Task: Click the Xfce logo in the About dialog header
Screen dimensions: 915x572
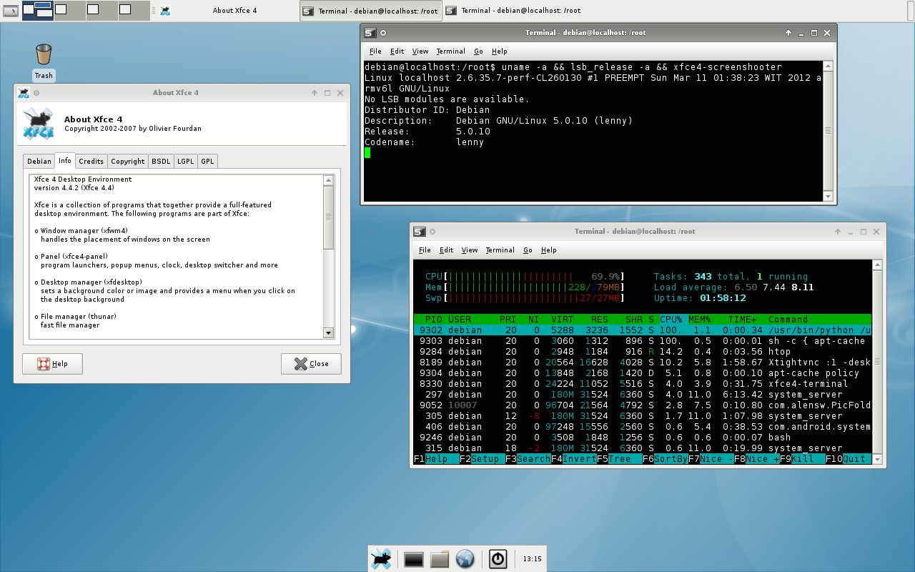Action: pyautogui.click(x=38, y=124)
